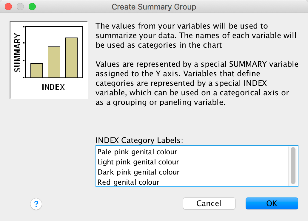This screenshot has height=221, width=308.
Task: Click the 'Create Summary Group' title bar
Action: tap(154, 7)
